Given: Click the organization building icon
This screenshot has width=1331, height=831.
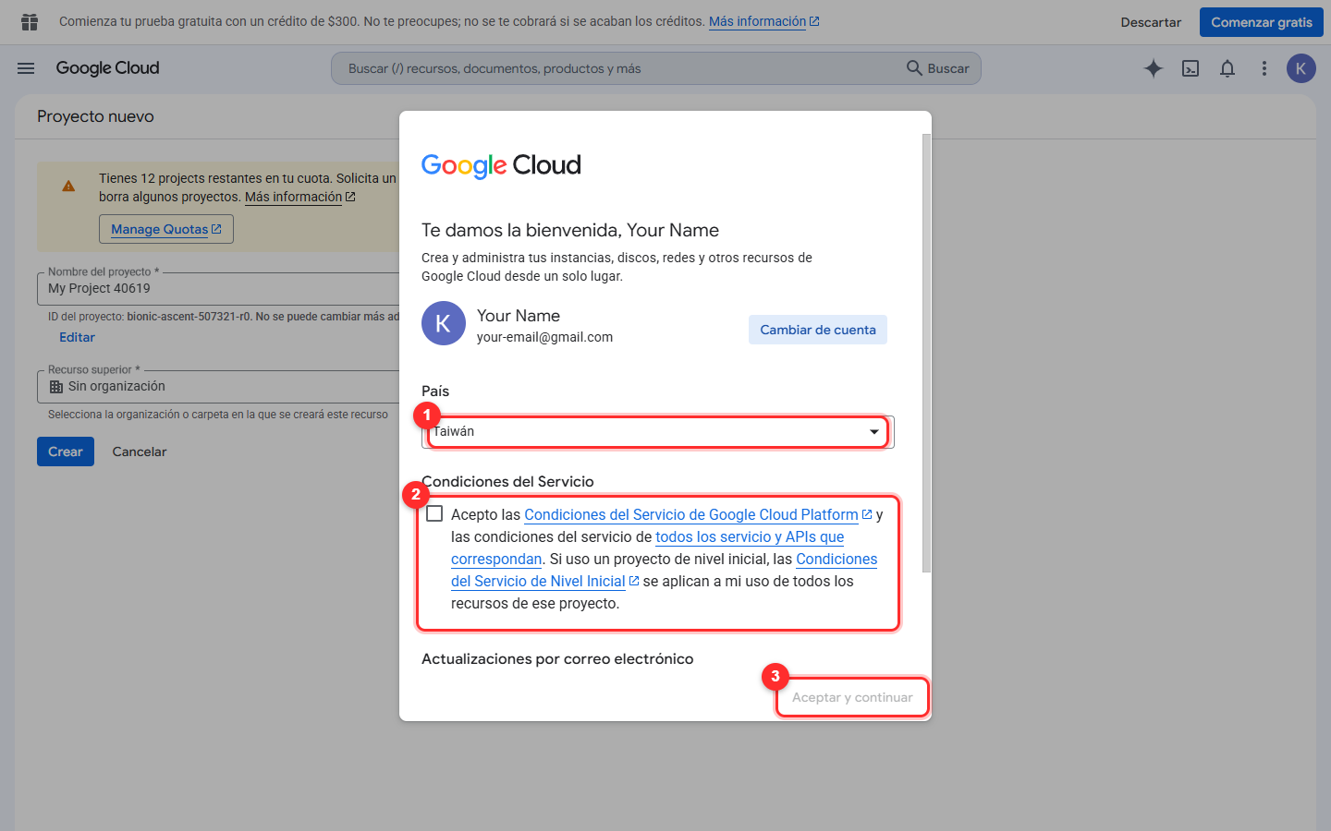Looking at the screenshot, I should (x=56, y=387).
